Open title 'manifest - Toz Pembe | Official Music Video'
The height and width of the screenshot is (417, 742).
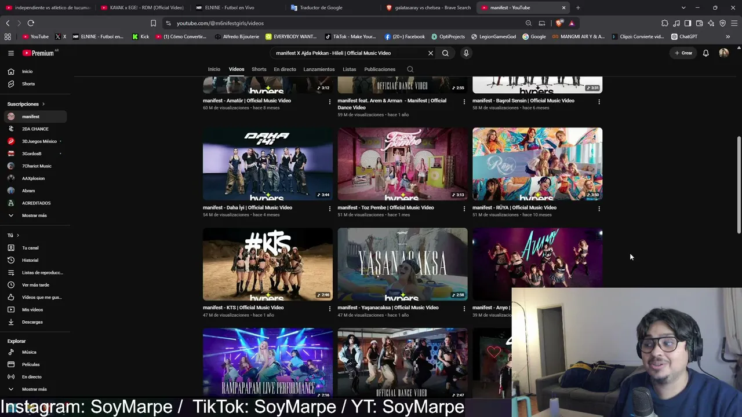[385, 207]
